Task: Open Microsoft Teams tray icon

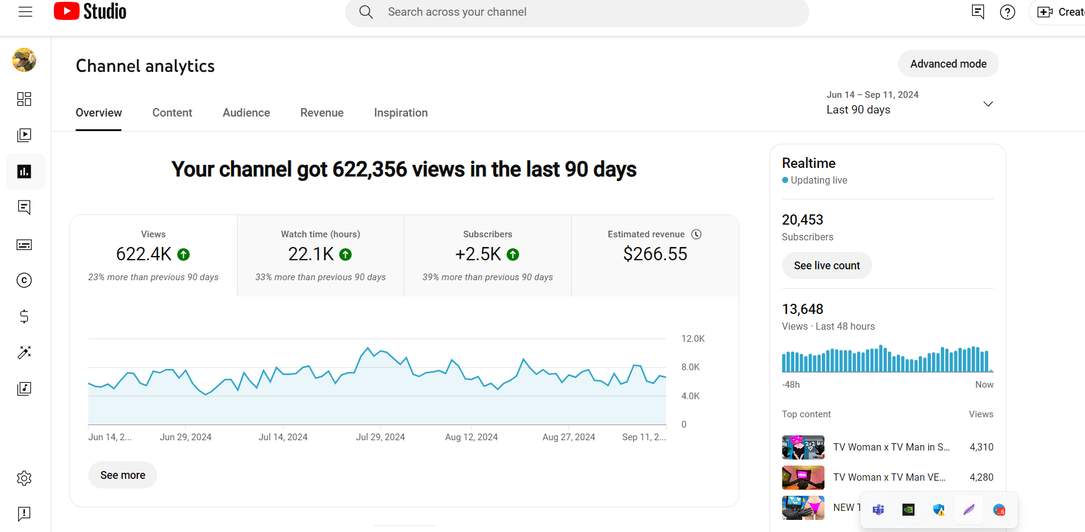Action: point(878,510)
